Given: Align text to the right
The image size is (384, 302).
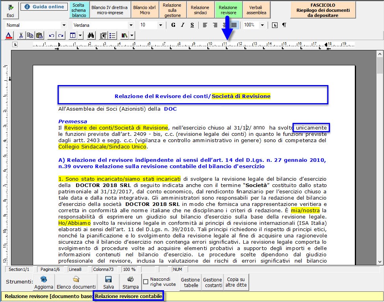Looking at the screenshot, I should coord(215,25).
